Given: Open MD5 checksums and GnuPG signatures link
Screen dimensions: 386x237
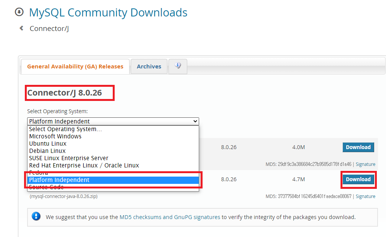Looking at the screenshot, I should (170, 217).
